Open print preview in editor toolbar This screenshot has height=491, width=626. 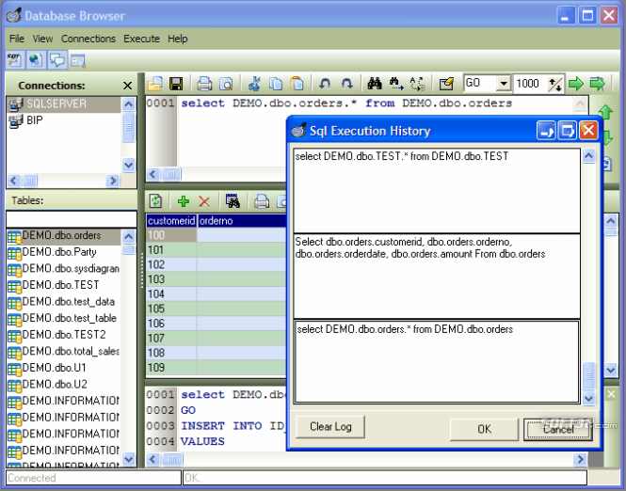pyautogui.click(x=226, y=84)
